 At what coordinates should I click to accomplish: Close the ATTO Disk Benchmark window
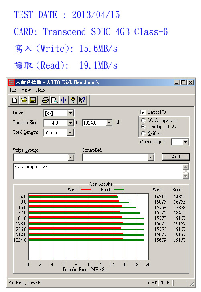(191, 82)
